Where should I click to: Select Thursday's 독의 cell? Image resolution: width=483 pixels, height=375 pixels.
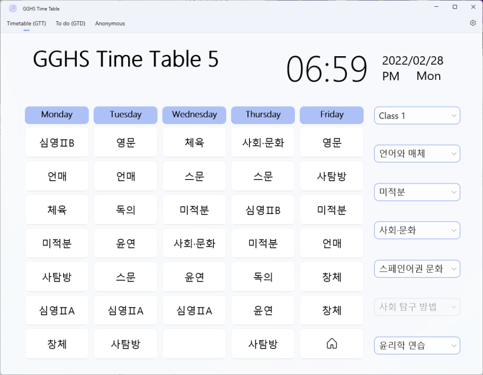[x=263, y=276]
